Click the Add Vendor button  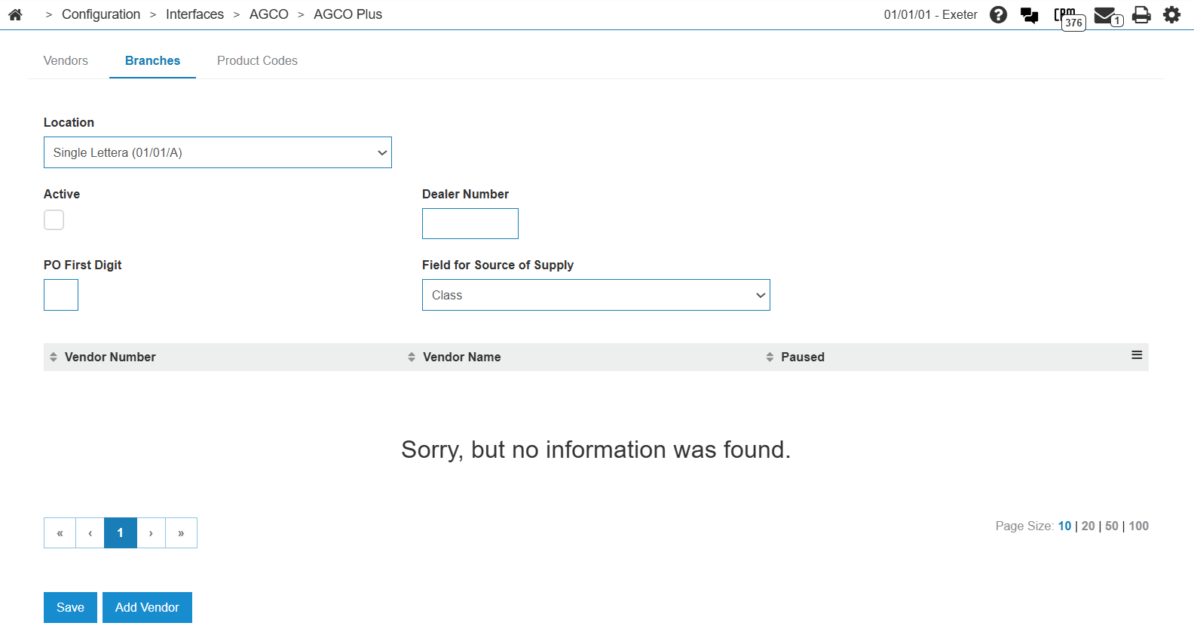(x=147, y=607)
